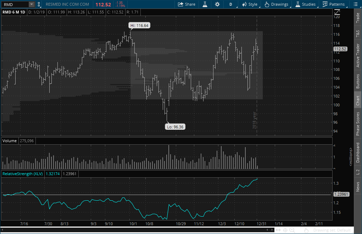Toggle the Buttons side panel
Image resolution: width=362 pixels, height=234 pixels.
point(358,81)
